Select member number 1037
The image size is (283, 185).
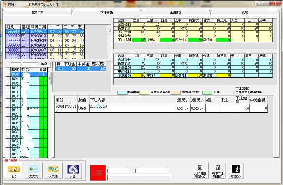coord(15,141)
